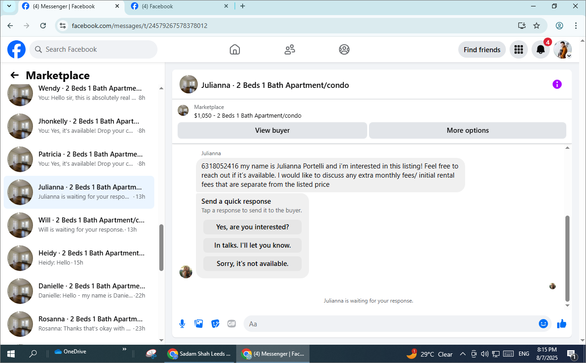Close the '(4) Facebook' tab
The image size is (586, 363).
point(226,6)
